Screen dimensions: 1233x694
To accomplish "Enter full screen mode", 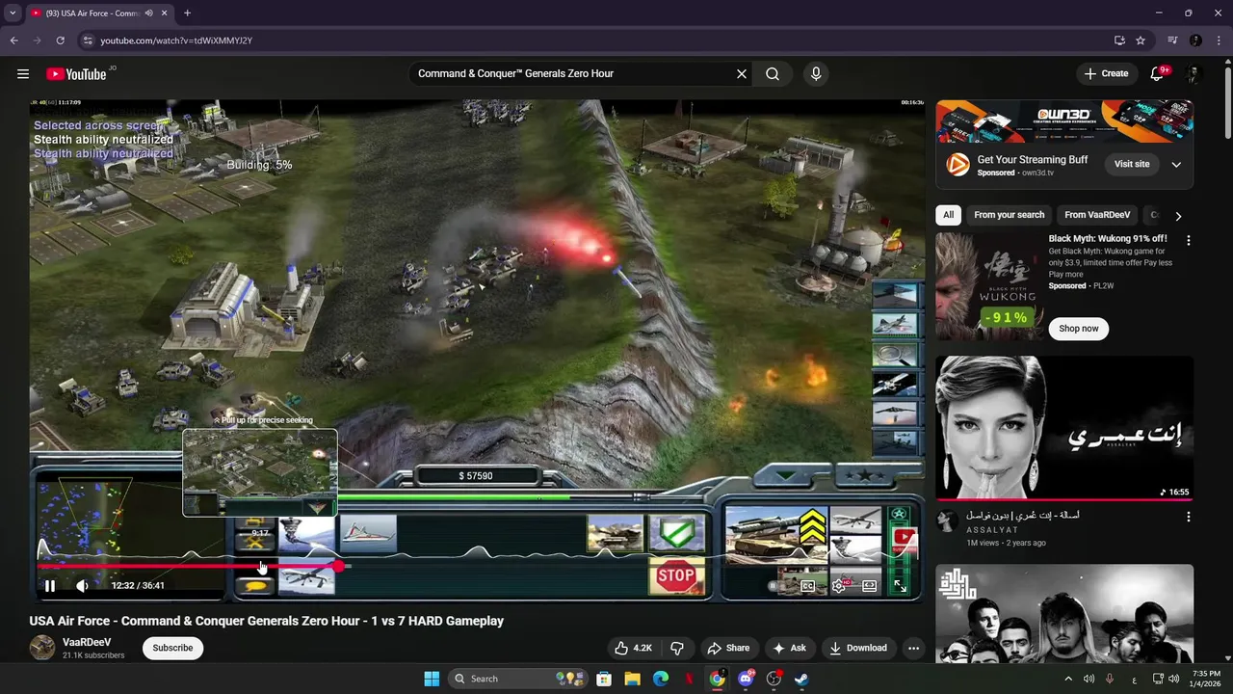I will pos(900,585).
